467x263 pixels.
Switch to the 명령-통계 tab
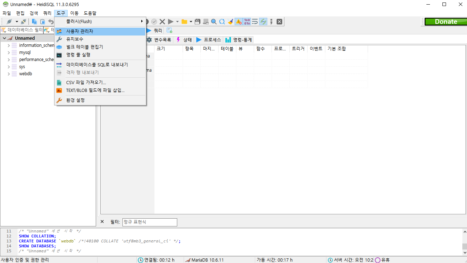[x=238, y=40]
